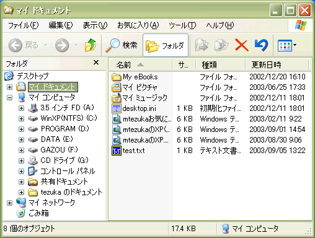315x238 pixels.
Task: Close the フォルダ side pane
Action: [x=96, y=63]
